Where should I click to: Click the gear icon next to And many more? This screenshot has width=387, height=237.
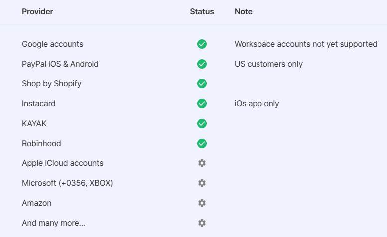point(202,223)
